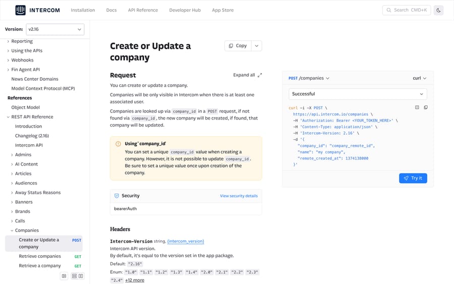Collapse the sidebar with the panel icon
The height and width of the screenshot is (284, 454).
[64, 276]
